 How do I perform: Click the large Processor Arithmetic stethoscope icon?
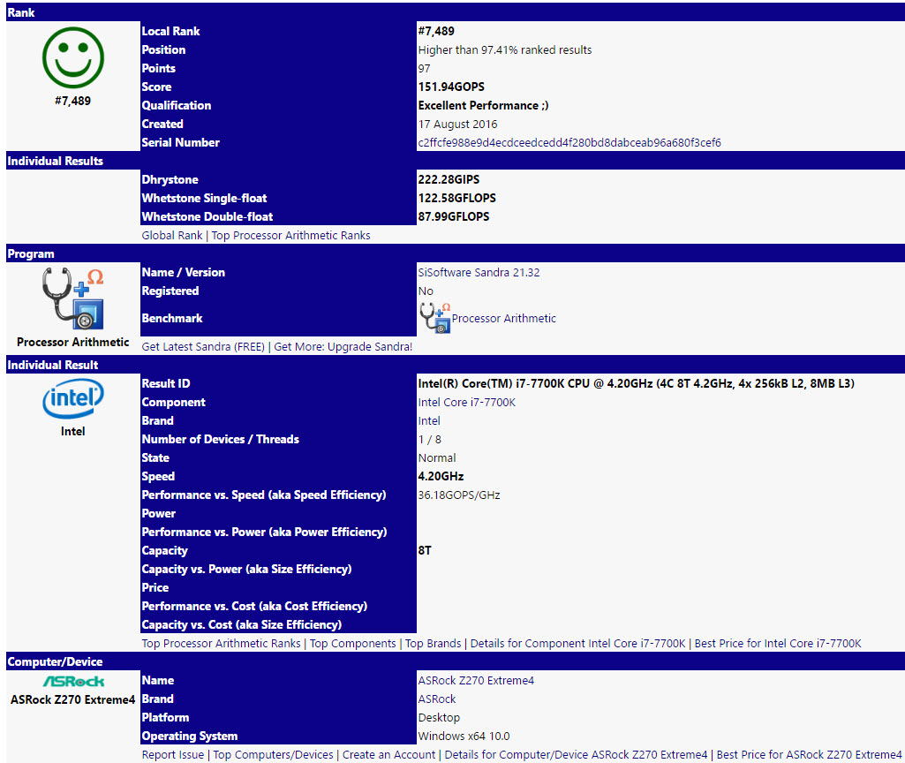tap(72, 298)
